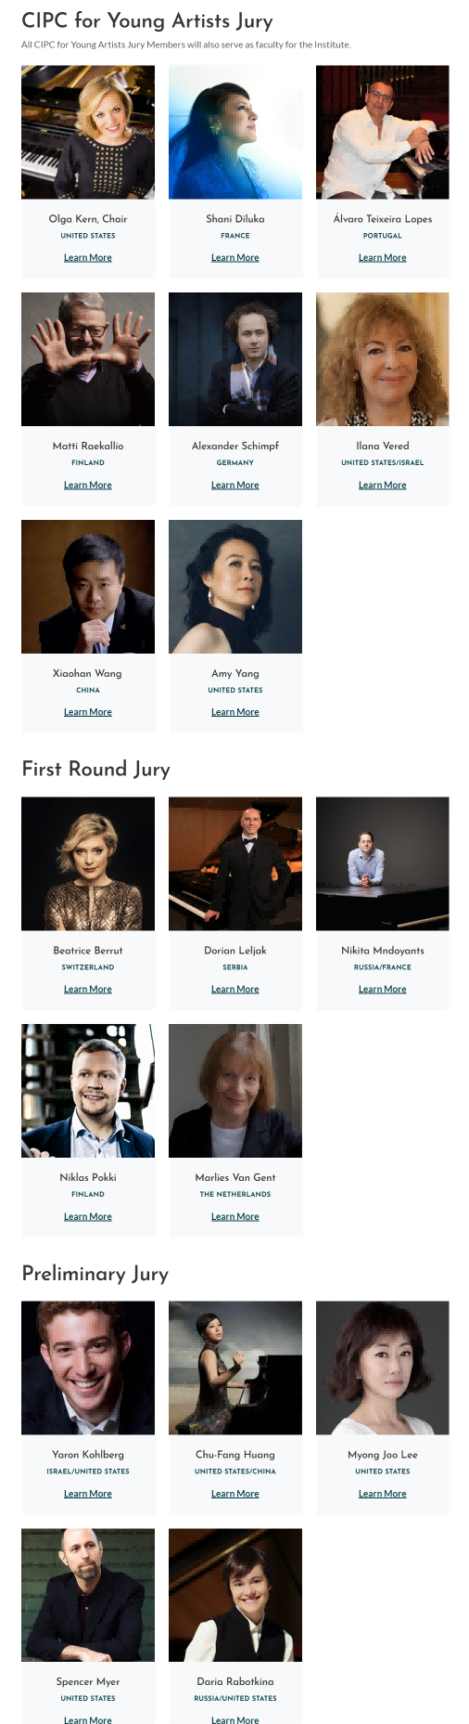Open Xiaohan Wang's Learn More link
This screenshot has height=1724, width=469.
click(88, 712)
